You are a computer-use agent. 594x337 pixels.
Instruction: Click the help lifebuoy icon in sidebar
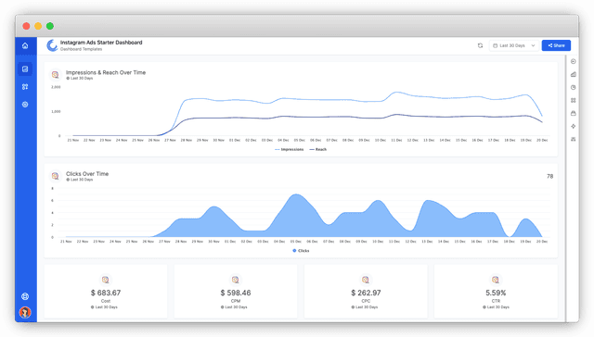[x=25, y=296]
